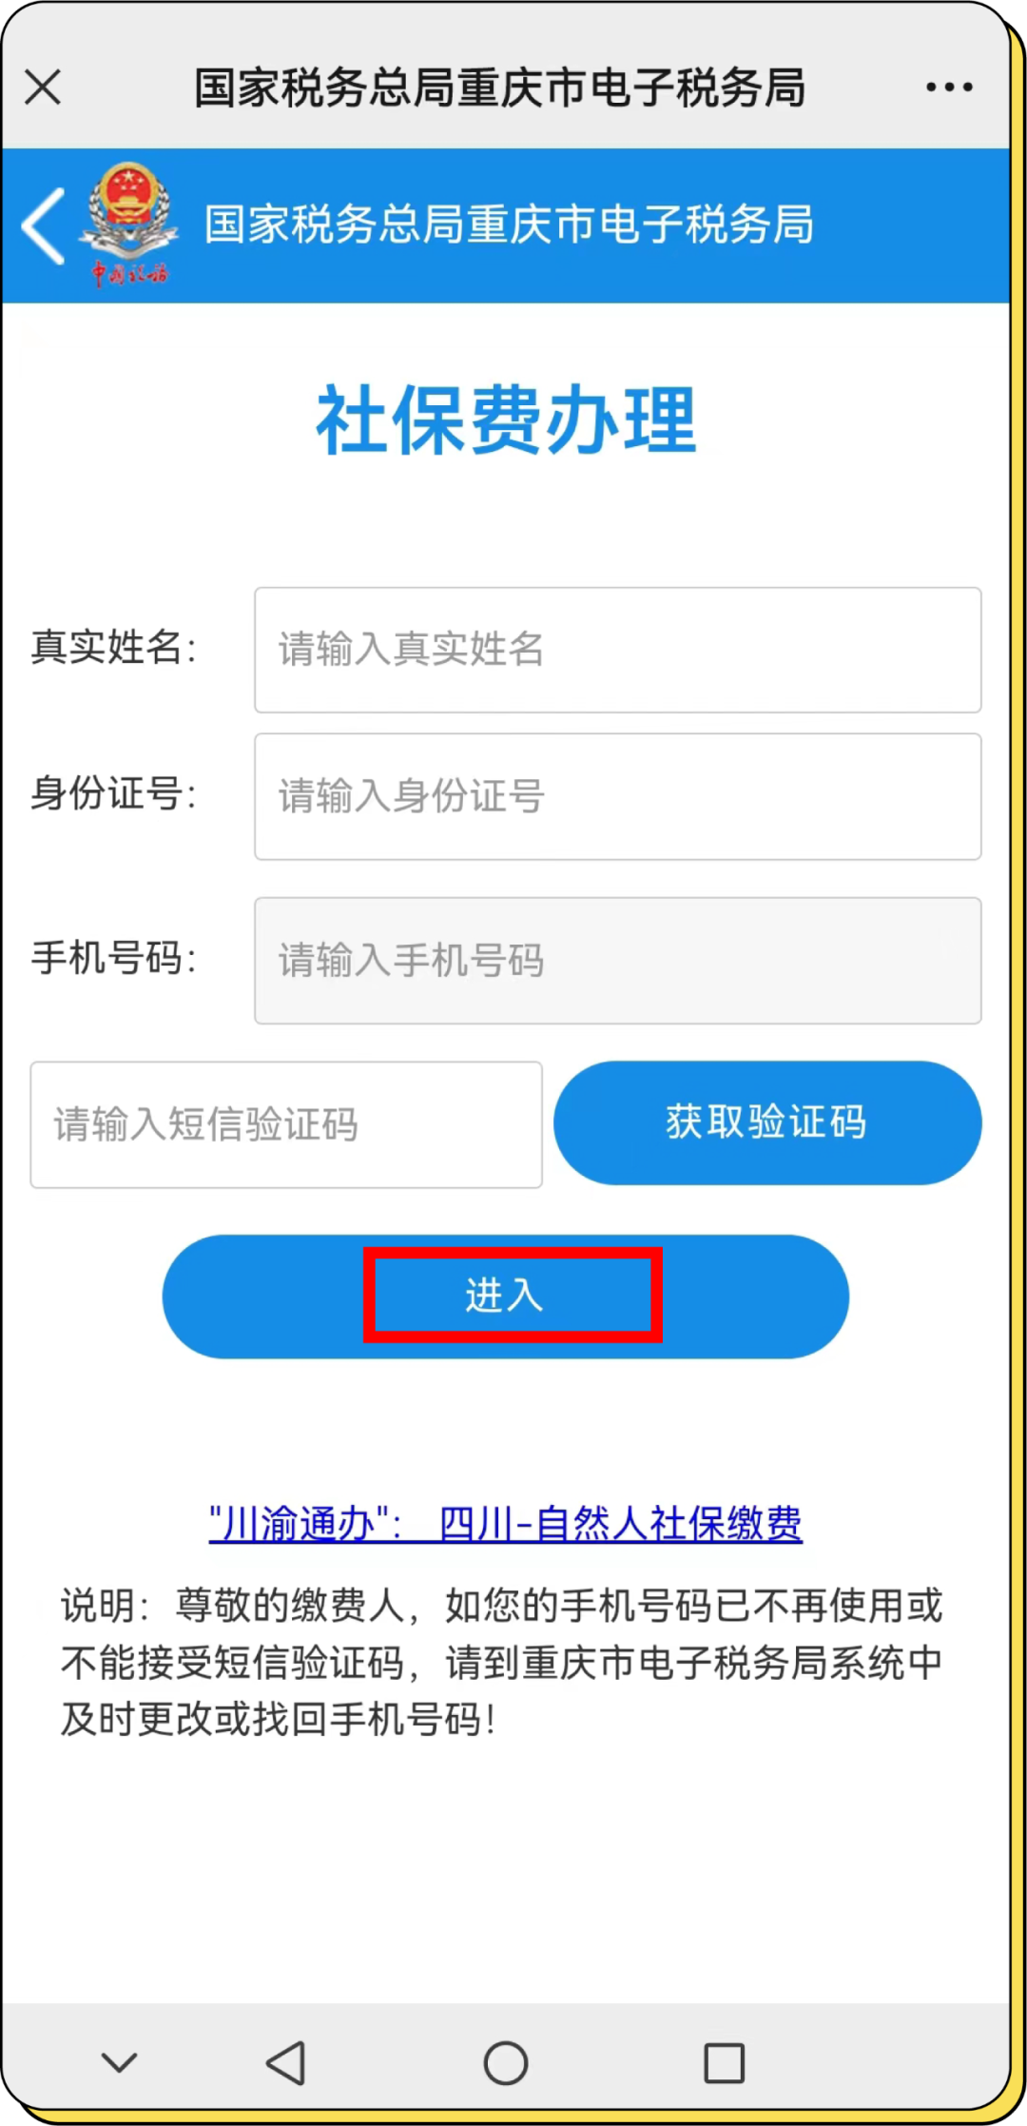Image resolution: width=1027 pixels, height=2126 pixels.
Task: Tap the blue header title 国家税务总局重庆市电子税务局
Action: point(510,224)
